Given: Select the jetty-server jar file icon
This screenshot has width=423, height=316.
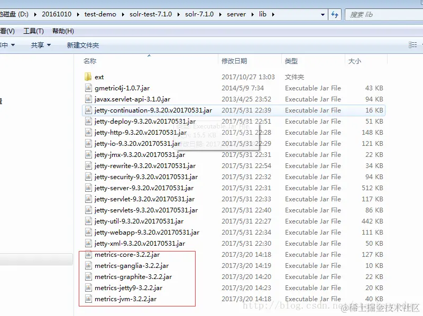Looking at the screenshot, I should click(88, 188).
